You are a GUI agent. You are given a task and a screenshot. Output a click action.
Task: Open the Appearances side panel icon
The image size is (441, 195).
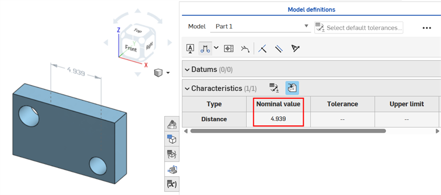[x=172, y=123]
